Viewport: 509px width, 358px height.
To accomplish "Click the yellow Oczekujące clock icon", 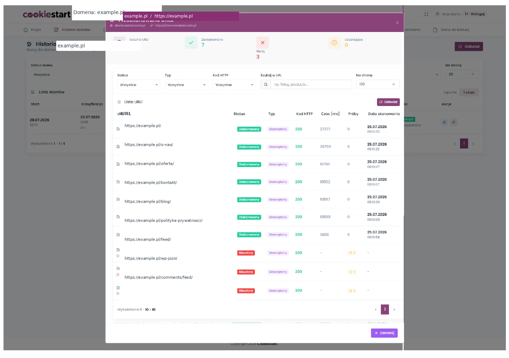I will (334, 43).
